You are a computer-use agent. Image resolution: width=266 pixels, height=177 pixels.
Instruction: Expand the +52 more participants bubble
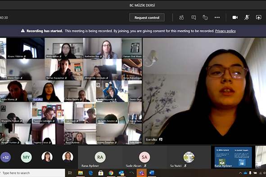tap(5, 157)
